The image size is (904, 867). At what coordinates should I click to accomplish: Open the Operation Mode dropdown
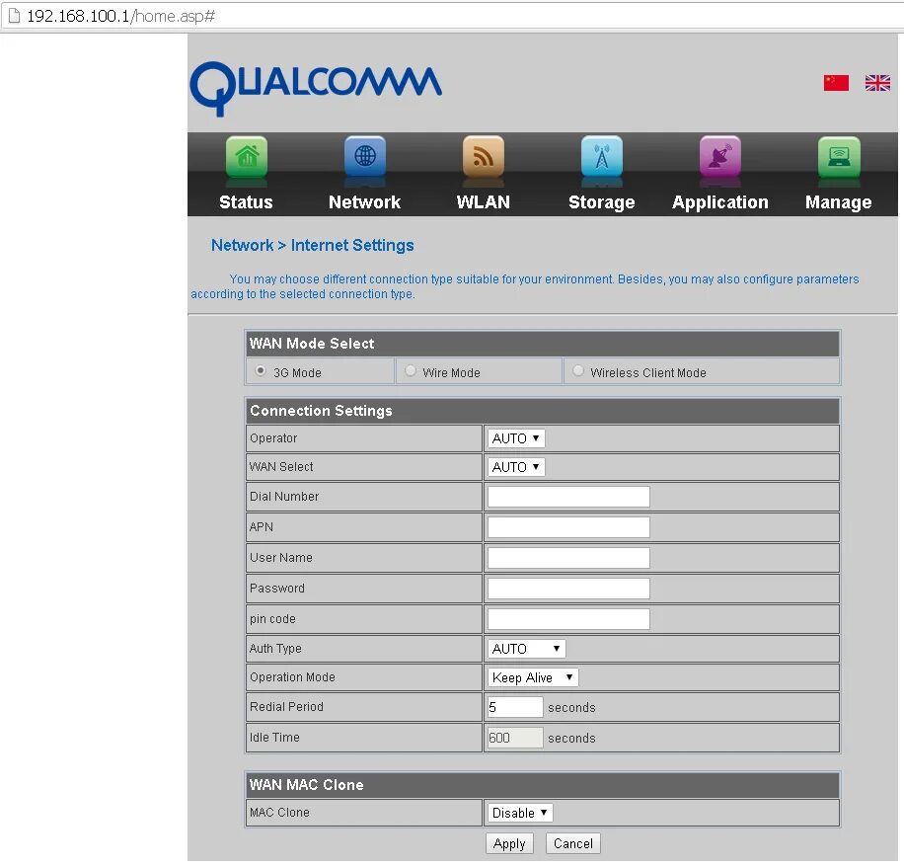point(533,677)
